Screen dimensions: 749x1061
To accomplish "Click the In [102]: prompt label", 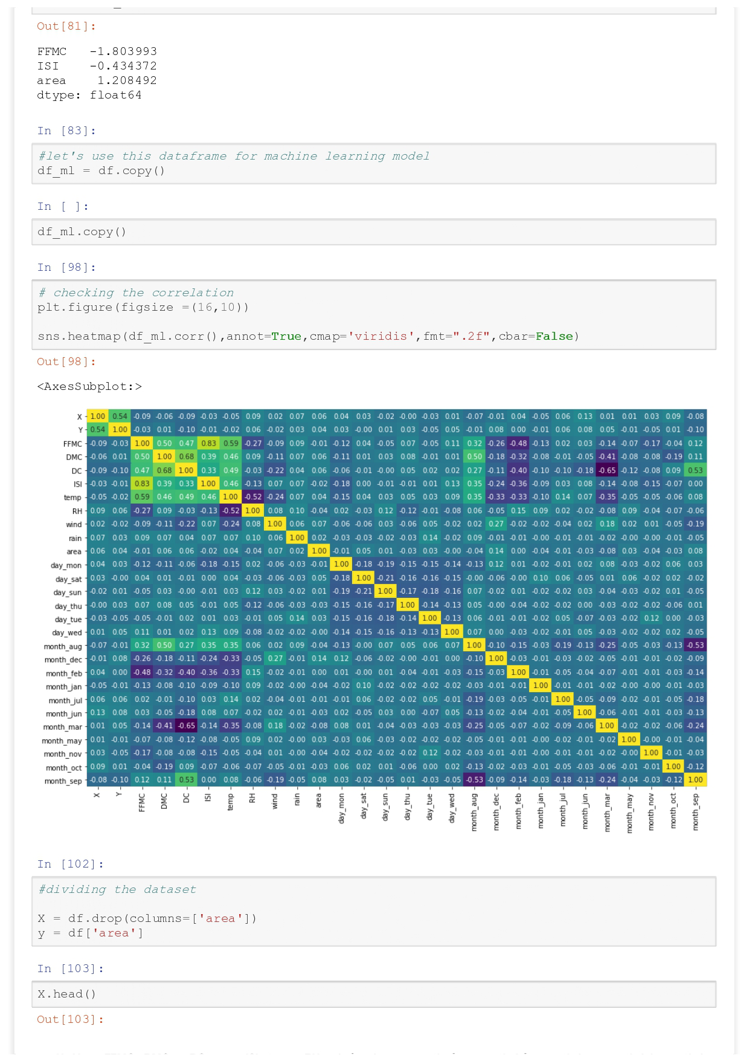I will click(x=70, y=864).
